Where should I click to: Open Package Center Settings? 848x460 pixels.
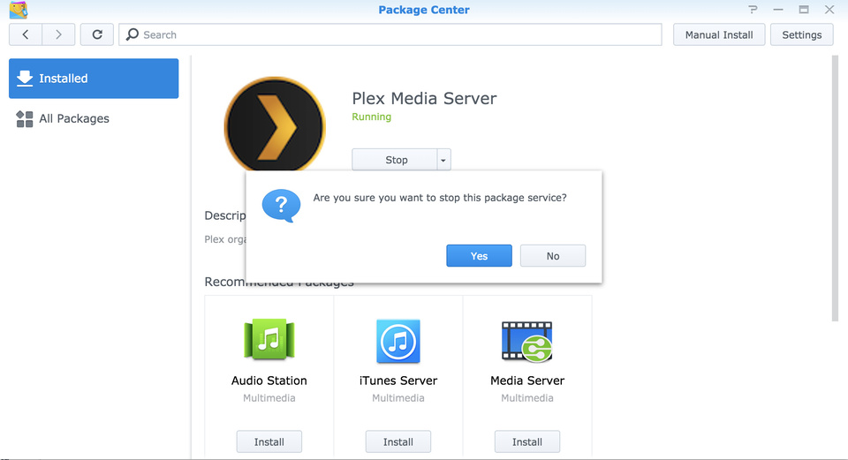(x=801, y=34)
